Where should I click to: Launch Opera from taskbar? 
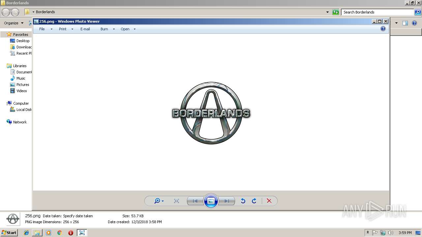pos(71,233)
